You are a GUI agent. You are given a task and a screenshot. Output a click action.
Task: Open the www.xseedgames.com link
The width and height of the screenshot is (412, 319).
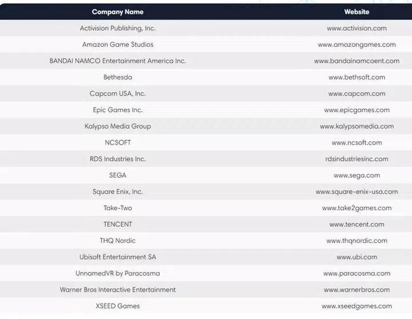(356, 306)
